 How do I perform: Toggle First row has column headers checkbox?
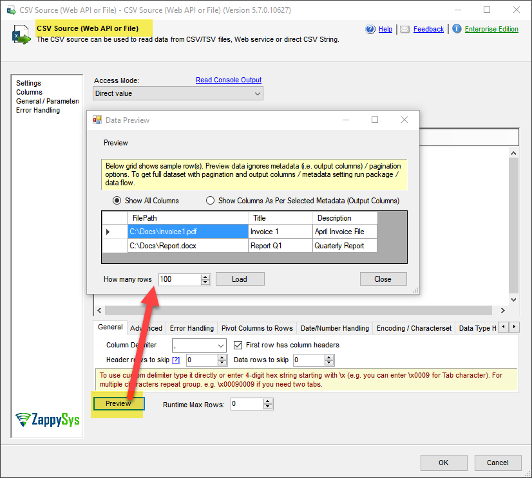[238, 345]
